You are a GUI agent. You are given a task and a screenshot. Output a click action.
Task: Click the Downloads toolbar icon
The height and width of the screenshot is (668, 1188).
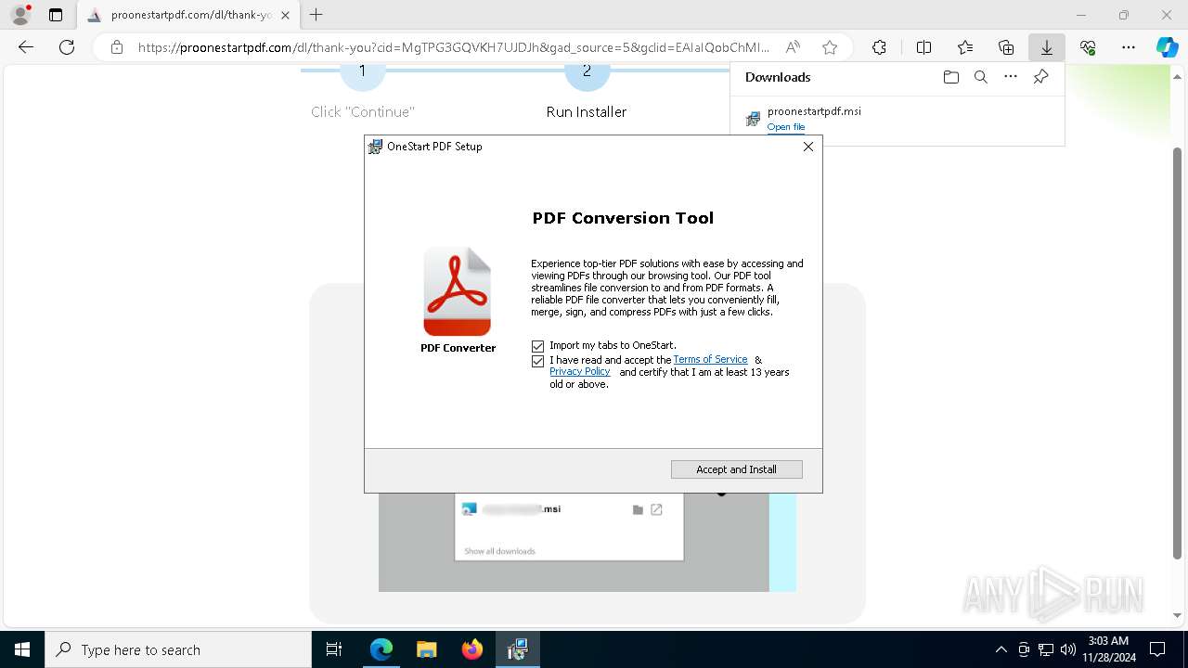1047,47
